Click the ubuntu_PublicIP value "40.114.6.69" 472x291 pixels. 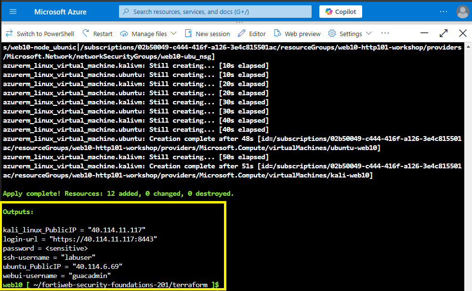coord(97,266)
